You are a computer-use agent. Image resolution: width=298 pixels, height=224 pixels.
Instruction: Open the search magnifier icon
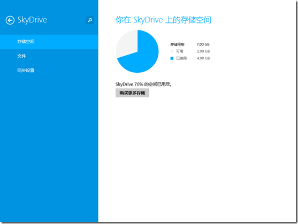pyautogui.click(x=90, y=20)
